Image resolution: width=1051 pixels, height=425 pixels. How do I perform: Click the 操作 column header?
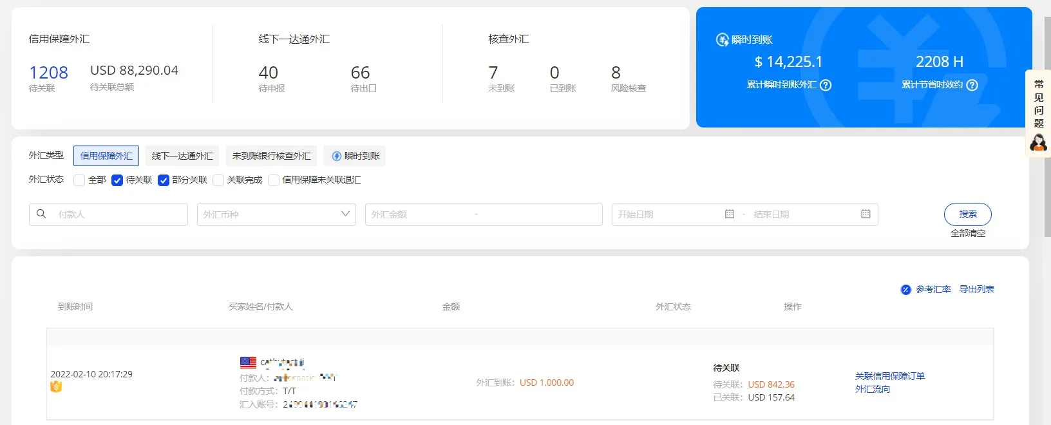tap(792, 307)
